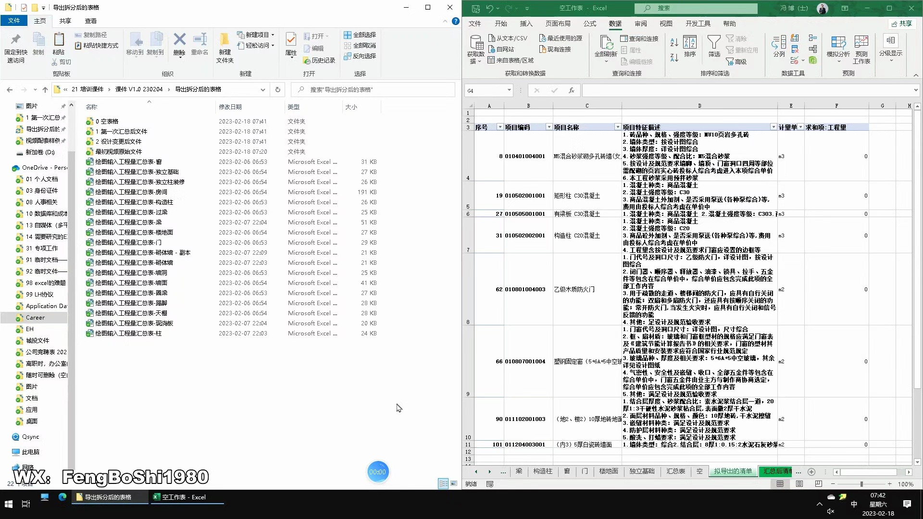Switch to the 汇总表 worksheet tab
The image size is (923, 519).
click(x=675, y=471)
